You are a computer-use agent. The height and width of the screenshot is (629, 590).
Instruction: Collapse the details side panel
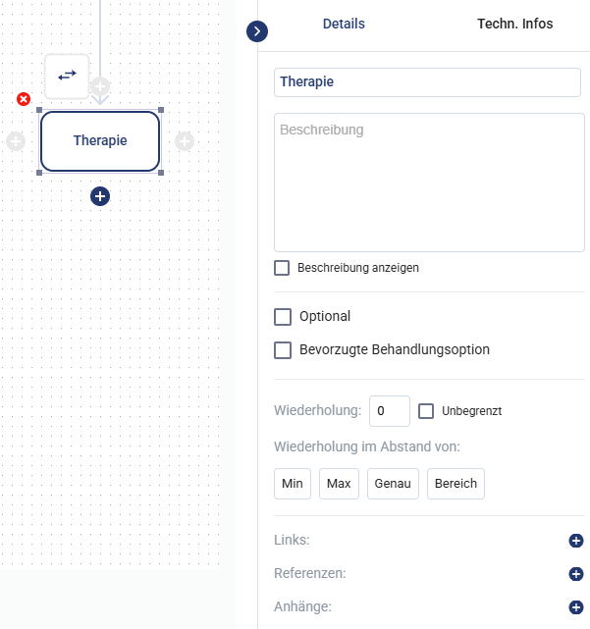[257, 31]
